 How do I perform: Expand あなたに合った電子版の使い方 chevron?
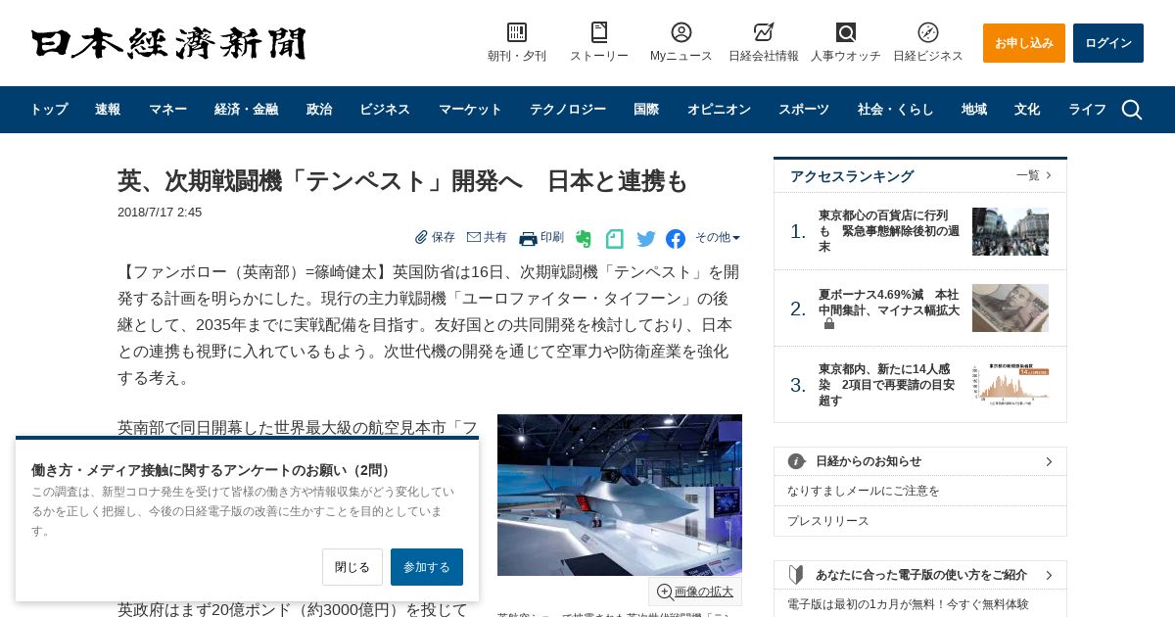click(x=1049, y=575)
